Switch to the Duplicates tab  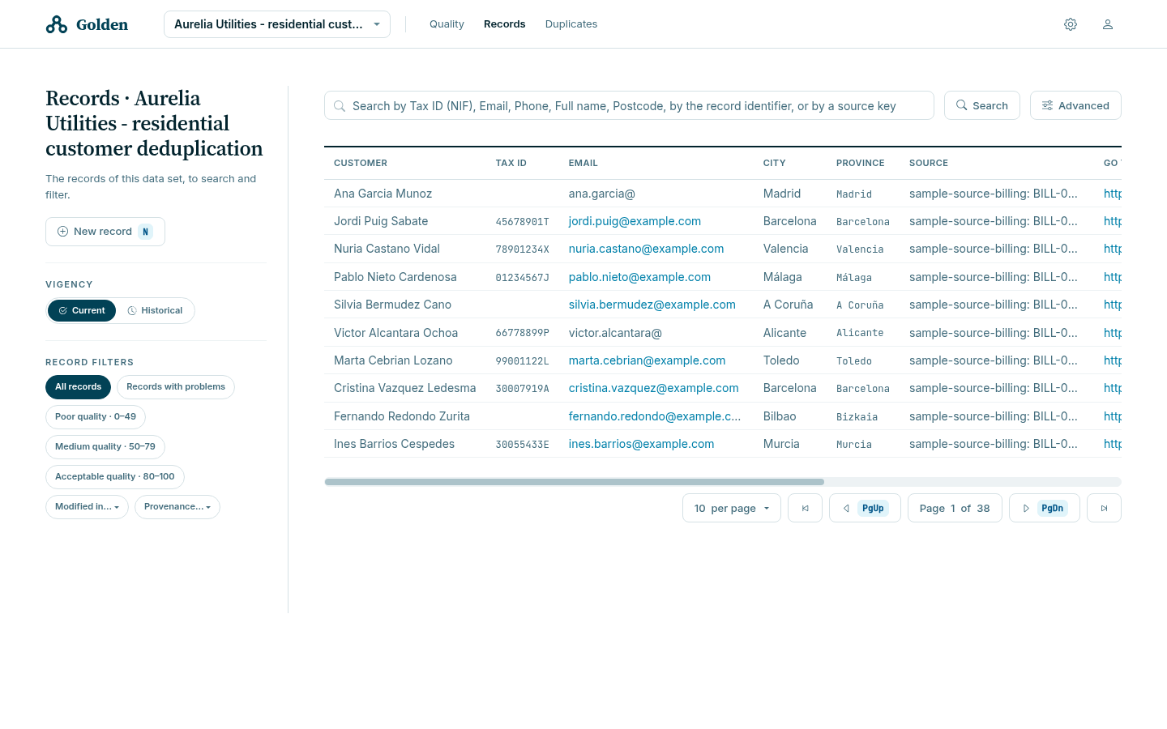pos(571,24)
